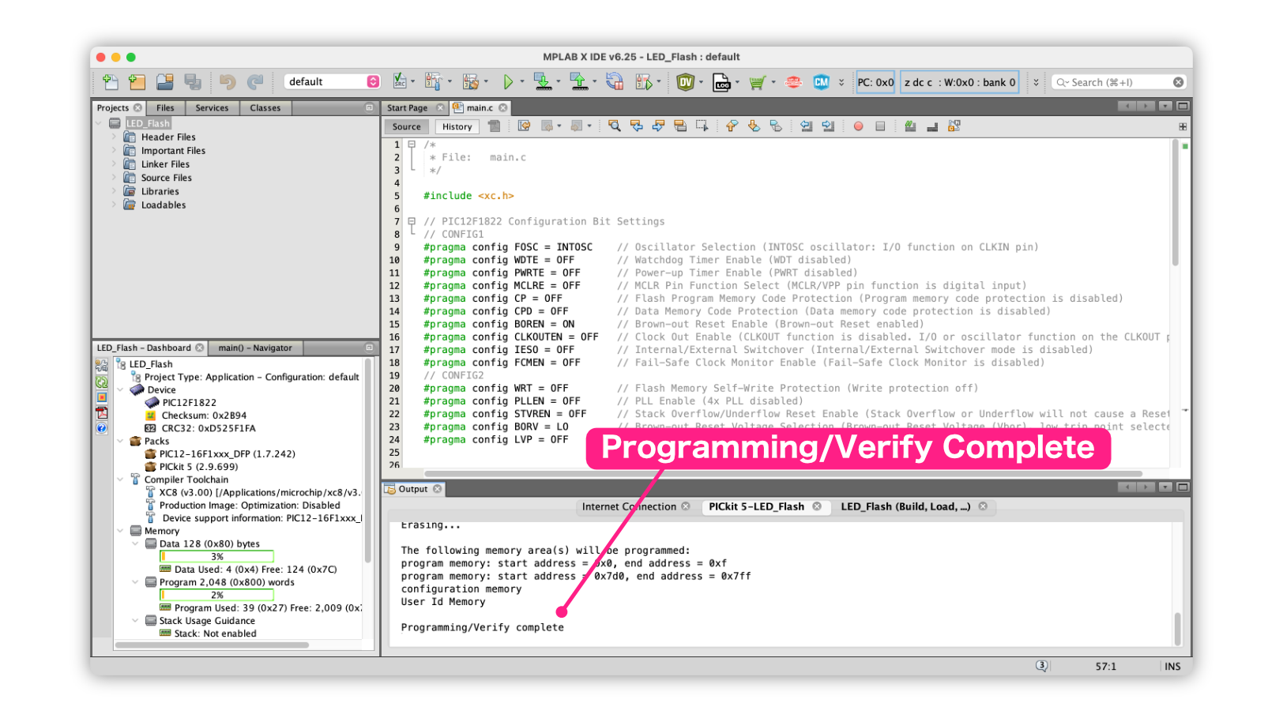This screenshot has width=1283, height=722.
Task: Clear the search field with X button
Action: tap(1178, 82)
